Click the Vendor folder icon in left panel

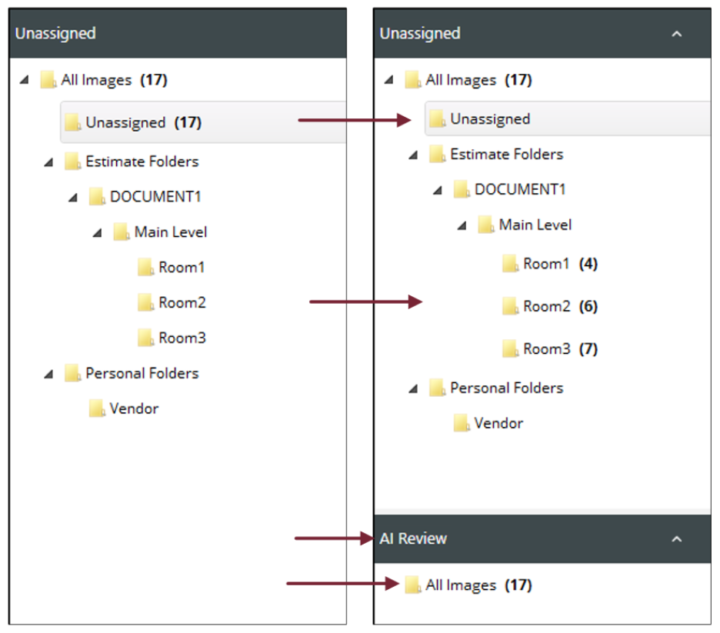[x=98, y=408]
